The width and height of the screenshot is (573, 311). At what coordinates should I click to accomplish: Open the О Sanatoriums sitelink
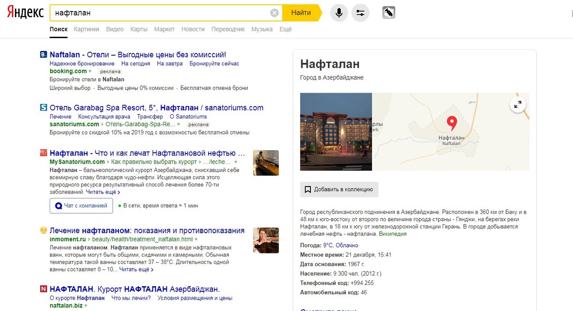click(x=188, y=117)
